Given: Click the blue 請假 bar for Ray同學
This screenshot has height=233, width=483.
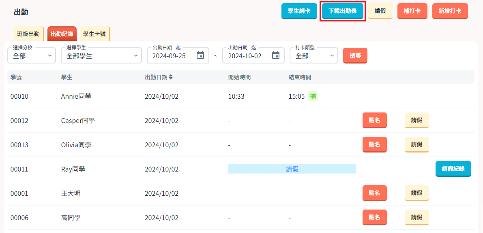Looking at the screenshot, I should point(292,169).
